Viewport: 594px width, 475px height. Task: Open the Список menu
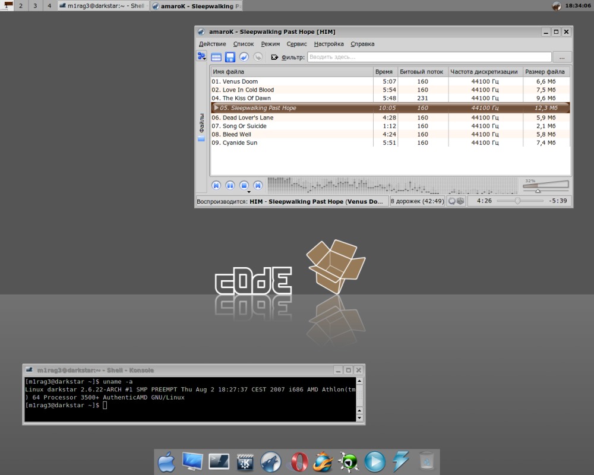[x=244, y=44]
